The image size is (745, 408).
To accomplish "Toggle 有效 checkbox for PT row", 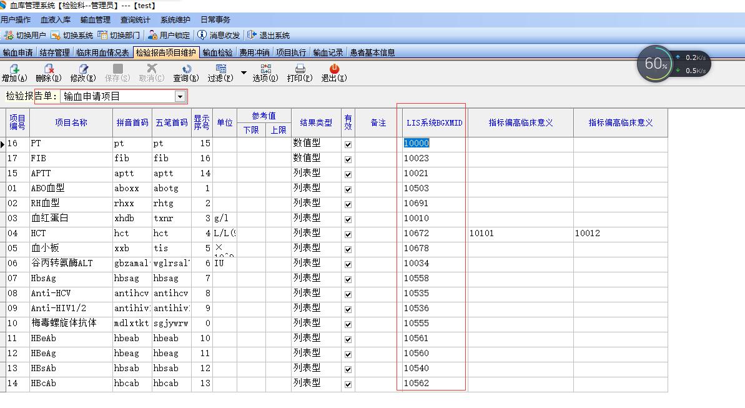I will click(x=348, y=144).
